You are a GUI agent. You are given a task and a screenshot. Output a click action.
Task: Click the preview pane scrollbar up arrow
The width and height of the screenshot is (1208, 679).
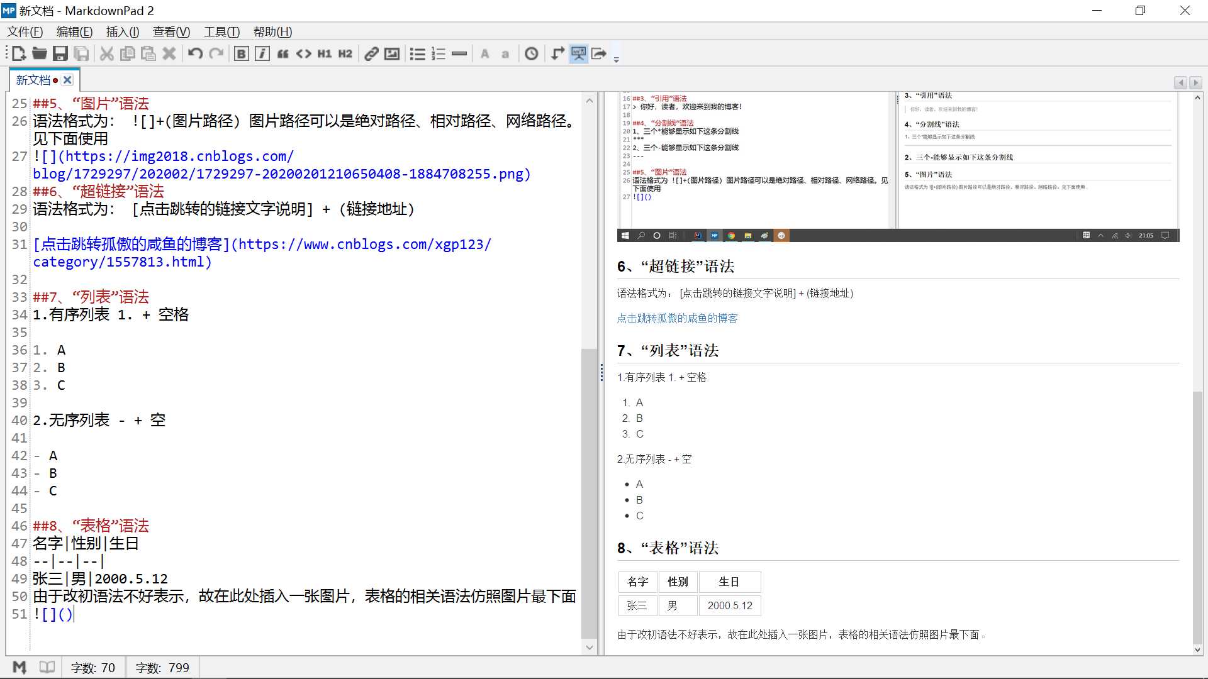[1197, 98]
